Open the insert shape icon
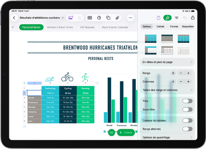The height and width of the screenshot is (149, 206). click(108, 18)
